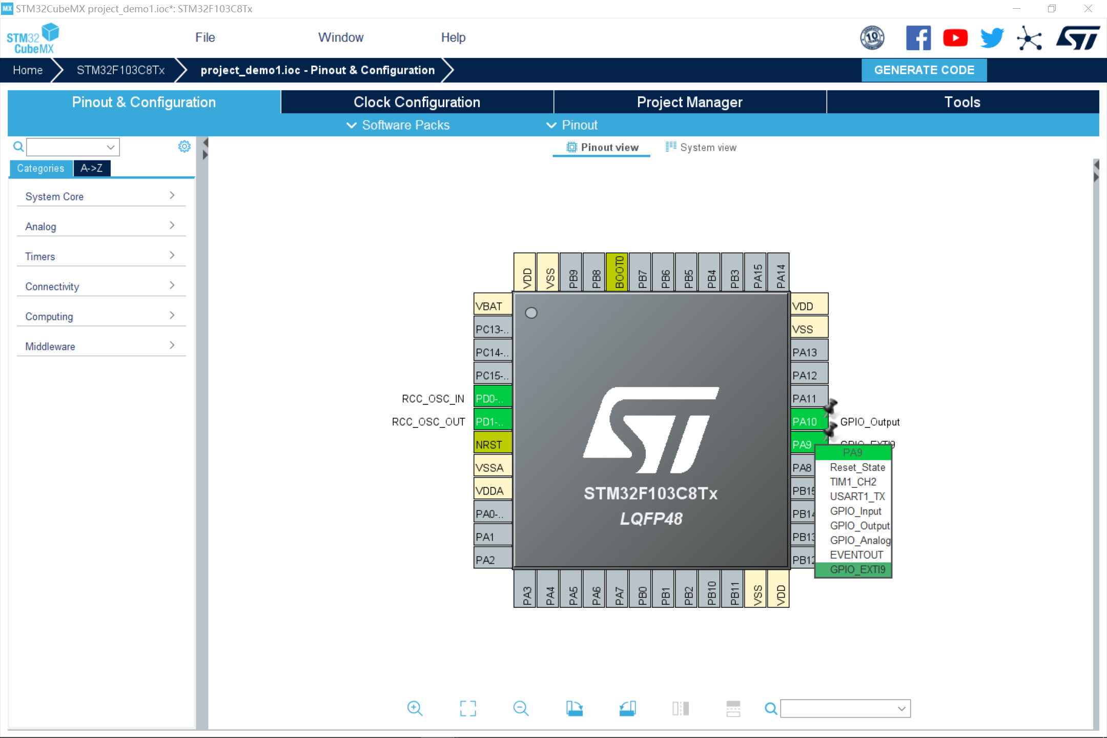Viewport: 1107px width, 738px height.
Task: Switch to System view
Action: [x=701, y=148]
